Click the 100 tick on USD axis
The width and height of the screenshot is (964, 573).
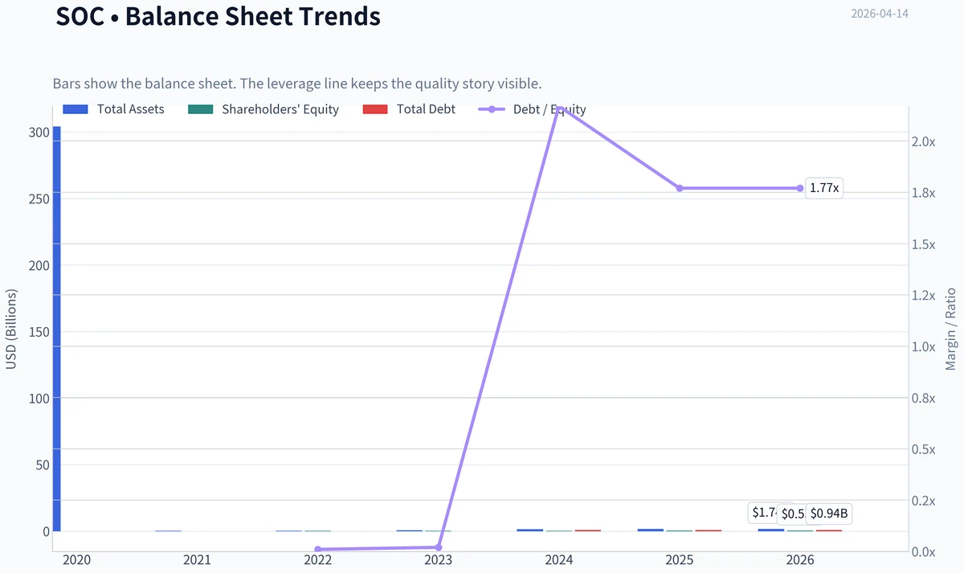point(39,399)
